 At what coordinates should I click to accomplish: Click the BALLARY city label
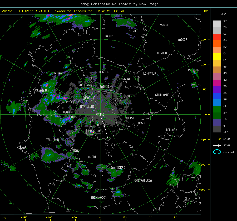[x=171, y=130]
